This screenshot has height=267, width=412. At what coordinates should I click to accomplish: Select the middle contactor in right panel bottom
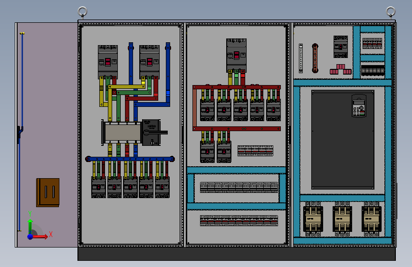click(x=342, y=219)
